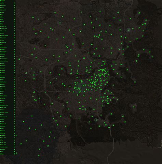Select the "Industrial Dome" legend label

(x=4, y=59)
